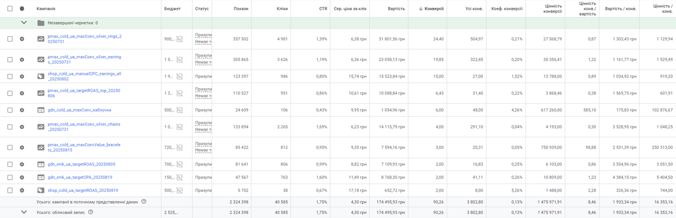Open the gdn_rmk_ua_targetROAS_20250805 campaign link
The height and width of the screenshot is (218, 676).
(x=81, y=164)
